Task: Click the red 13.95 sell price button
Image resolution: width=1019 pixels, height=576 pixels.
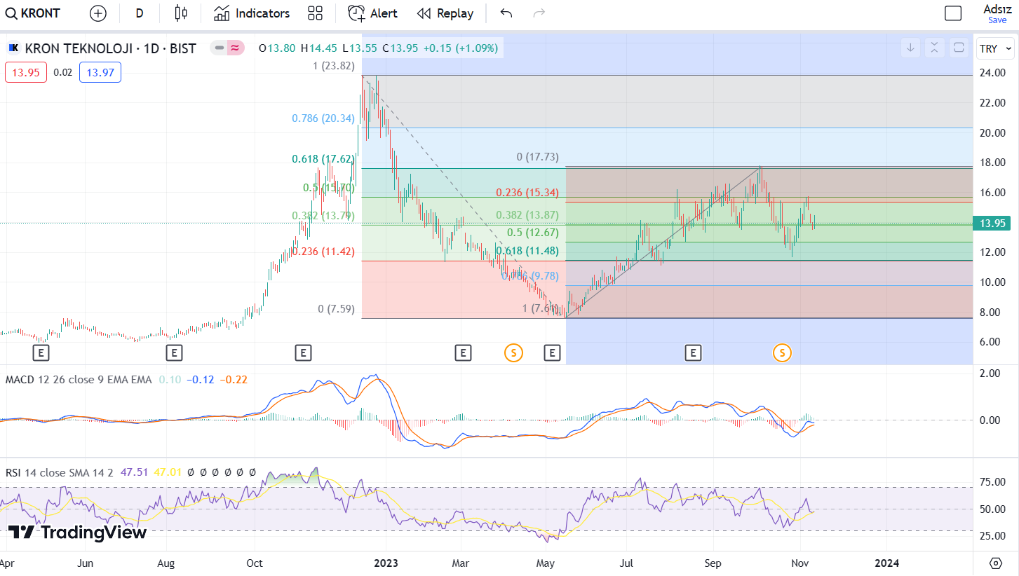Action: [x=26, y=72]
